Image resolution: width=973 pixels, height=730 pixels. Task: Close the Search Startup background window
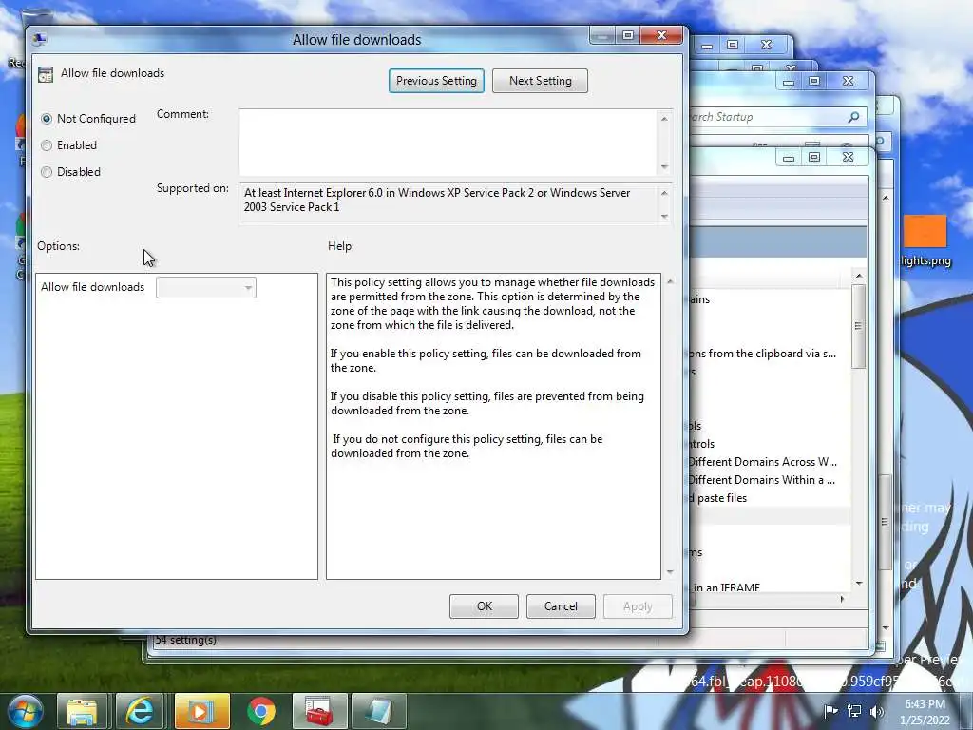coord(849,81)
